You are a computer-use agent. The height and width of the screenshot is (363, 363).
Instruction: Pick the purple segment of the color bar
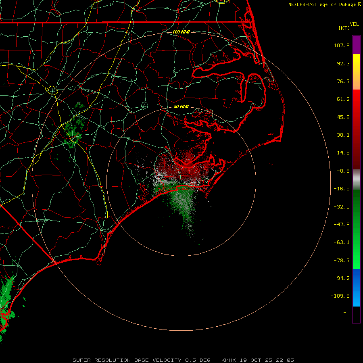tap(356, 45)
